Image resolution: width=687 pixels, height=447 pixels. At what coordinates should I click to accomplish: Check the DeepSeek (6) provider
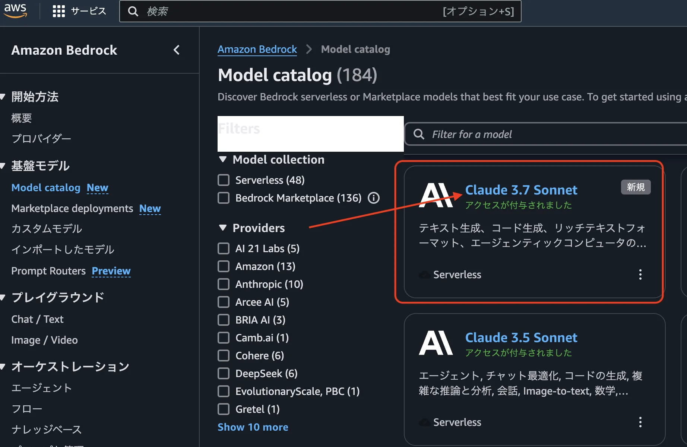[x=224, y=373]
